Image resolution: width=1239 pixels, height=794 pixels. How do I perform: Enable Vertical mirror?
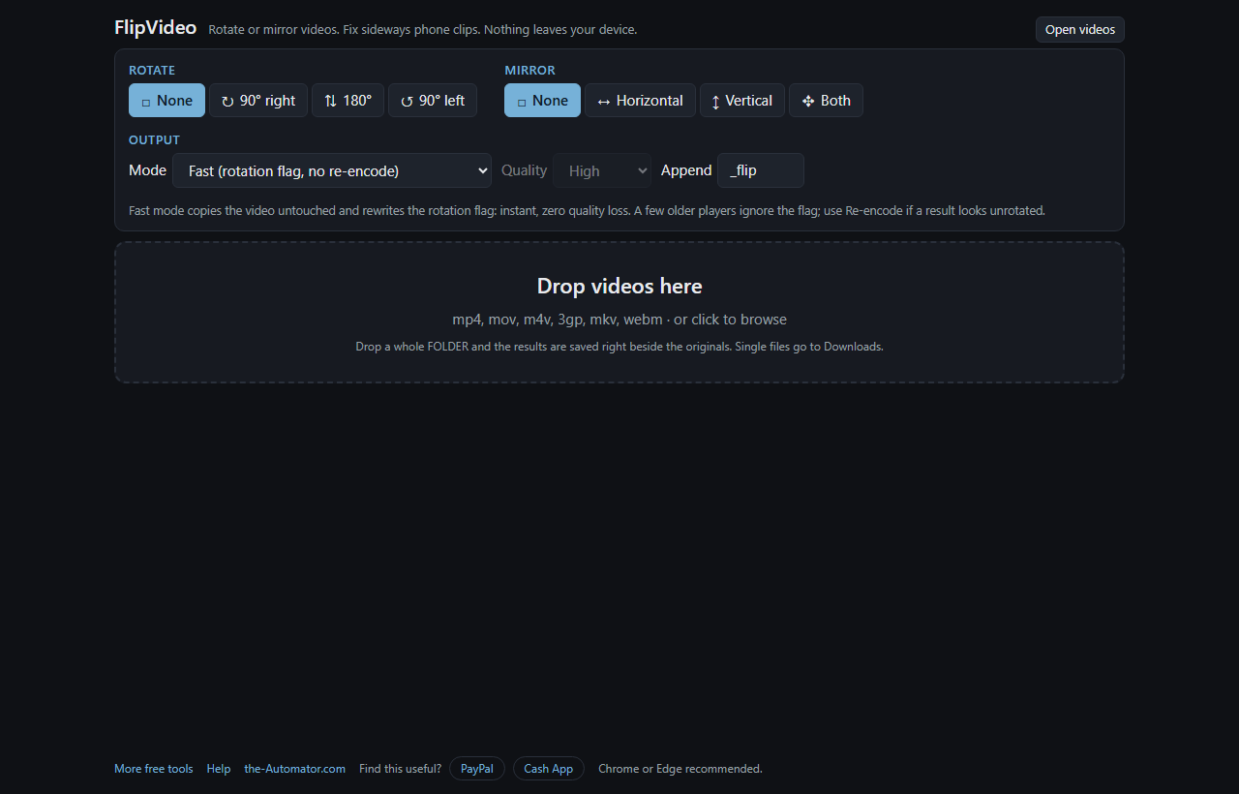(742, 101)
